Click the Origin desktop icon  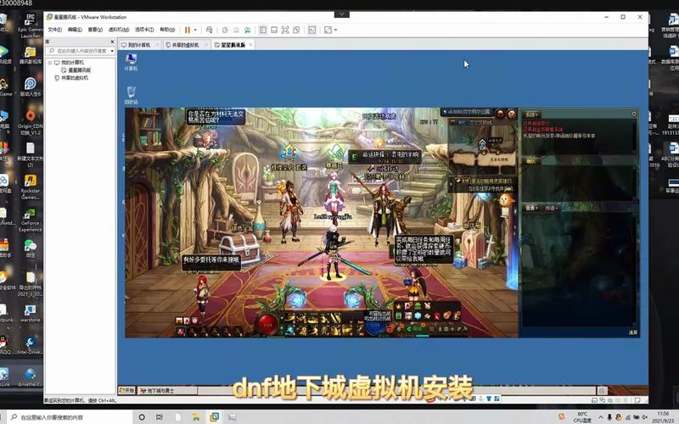[31, 122]
